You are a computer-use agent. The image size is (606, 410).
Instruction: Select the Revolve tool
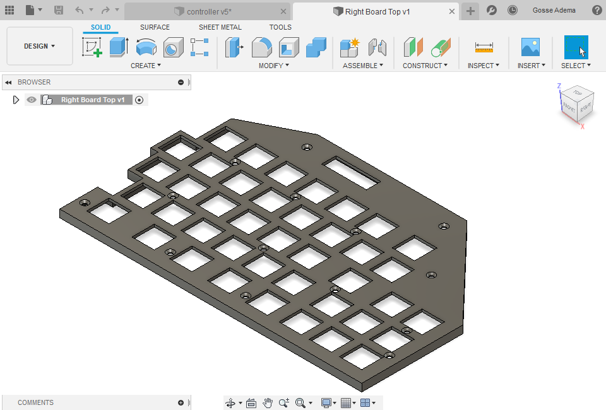coord(146,47)
